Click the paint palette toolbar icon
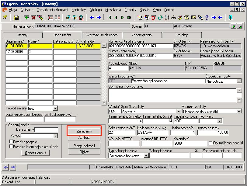This screenshot has height=186, width=247. 147,17
